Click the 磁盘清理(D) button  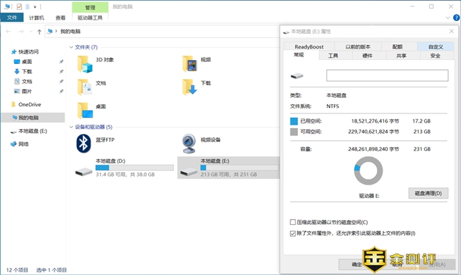[428, 193]
